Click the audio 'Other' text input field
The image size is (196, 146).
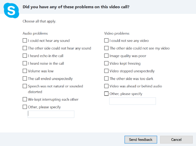coord(51,114)
